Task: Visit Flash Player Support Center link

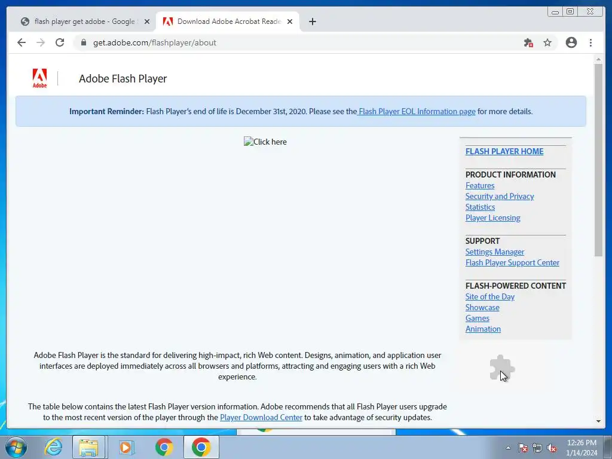Action: [x=512, y=263]
